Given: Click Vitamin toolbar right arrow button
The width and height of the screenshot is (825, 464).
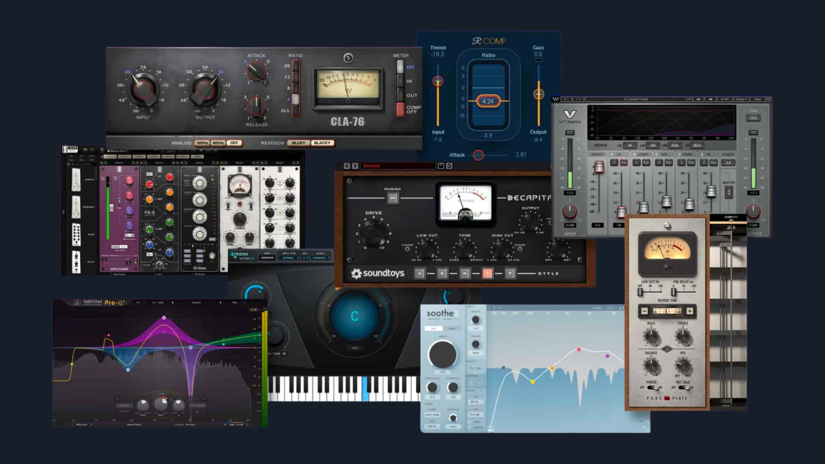Looking at the screenshot, I should (x=710, y=99).
